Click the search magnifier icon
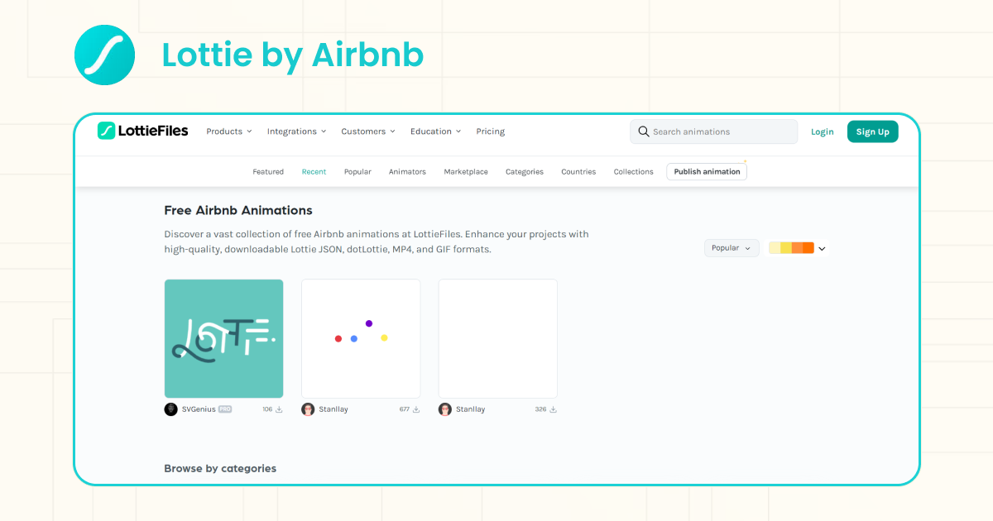This screenshot has width=993, height=521. click(x=643, y=131)
